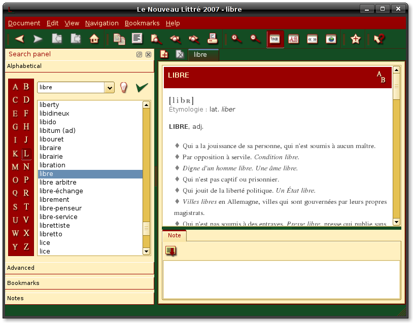Expand the Notes section in Search panel
The width and height of the screenshot is (413, 323).
click(79, 298)
